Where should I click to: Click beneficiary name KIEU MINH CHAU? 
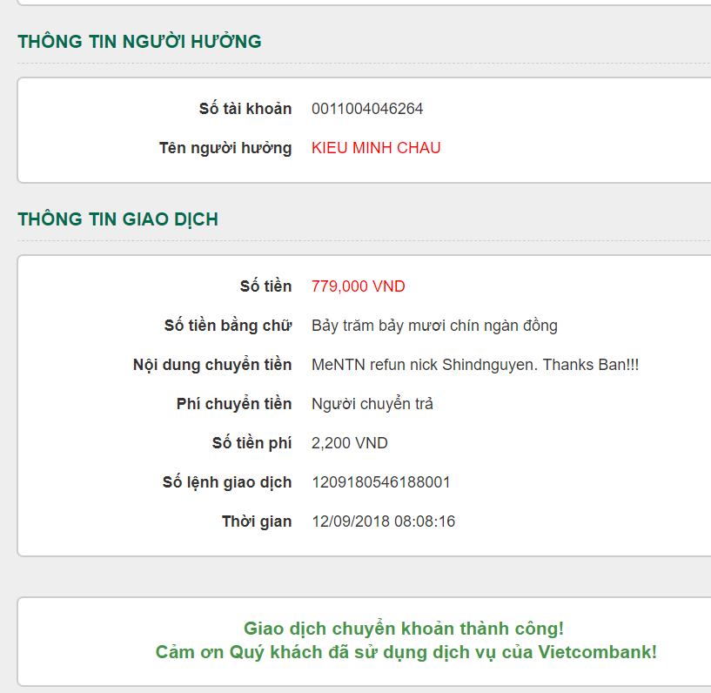coord(376,148)
